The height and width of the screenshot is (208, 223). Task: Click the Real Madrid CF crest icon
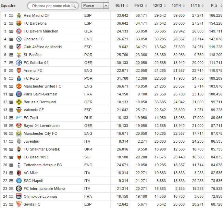click(19, 15)
